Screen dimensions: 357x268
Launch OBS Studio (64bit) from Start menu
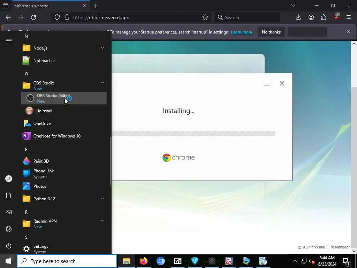pos(63,98)
